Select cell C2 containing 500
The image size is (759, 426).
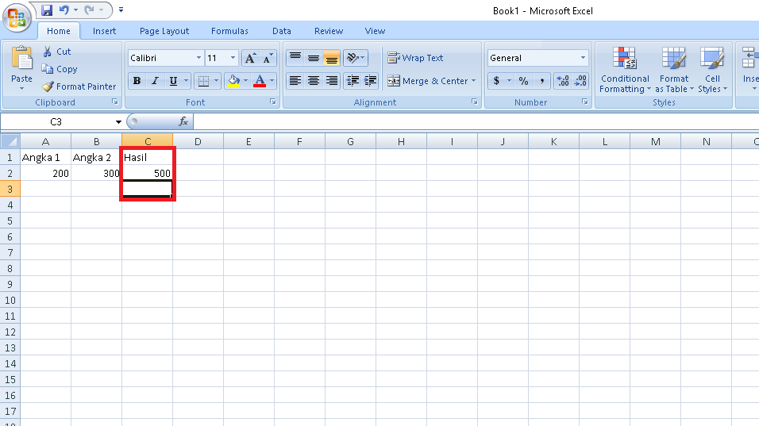[x=147, y=173]
